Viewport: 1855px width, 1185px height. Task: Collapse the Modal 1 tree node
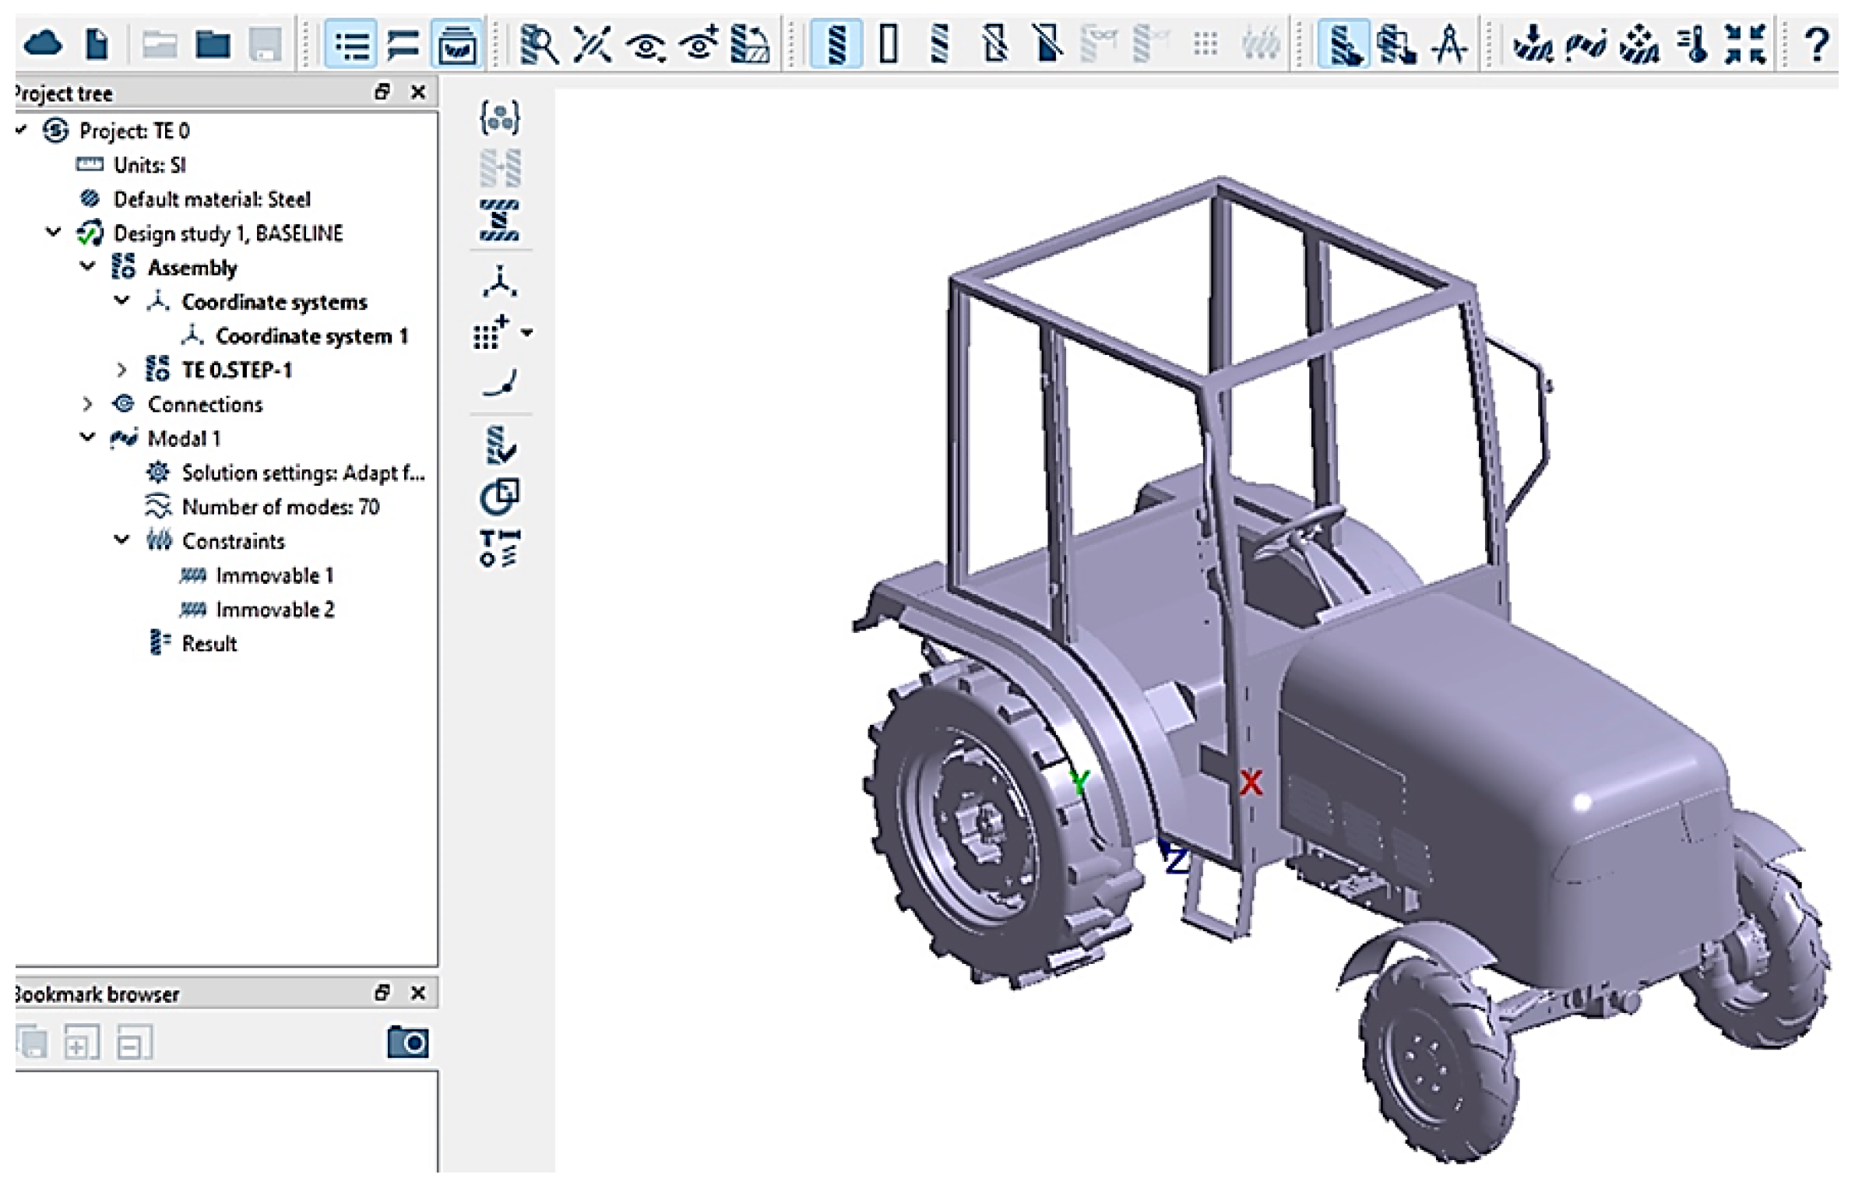(87, 438)
